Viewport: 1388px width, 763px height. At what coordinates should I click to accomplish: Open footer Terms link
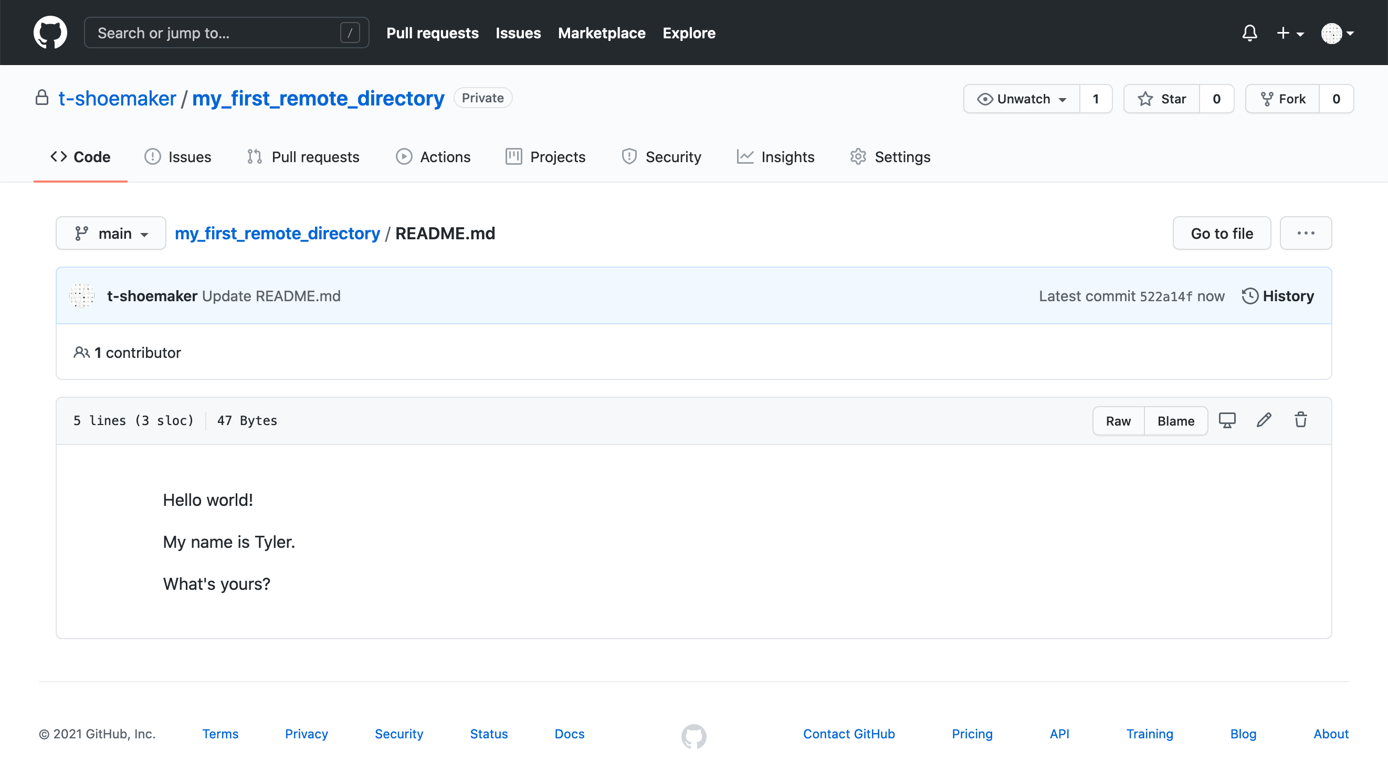220,734
